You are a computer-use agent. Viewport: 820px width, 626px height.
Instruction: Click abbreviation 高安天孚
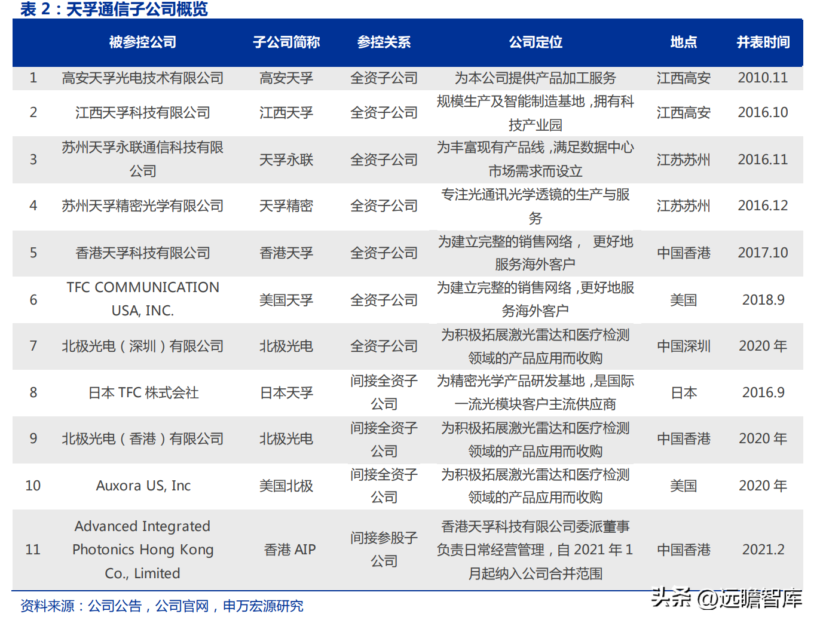pos(286,78)
